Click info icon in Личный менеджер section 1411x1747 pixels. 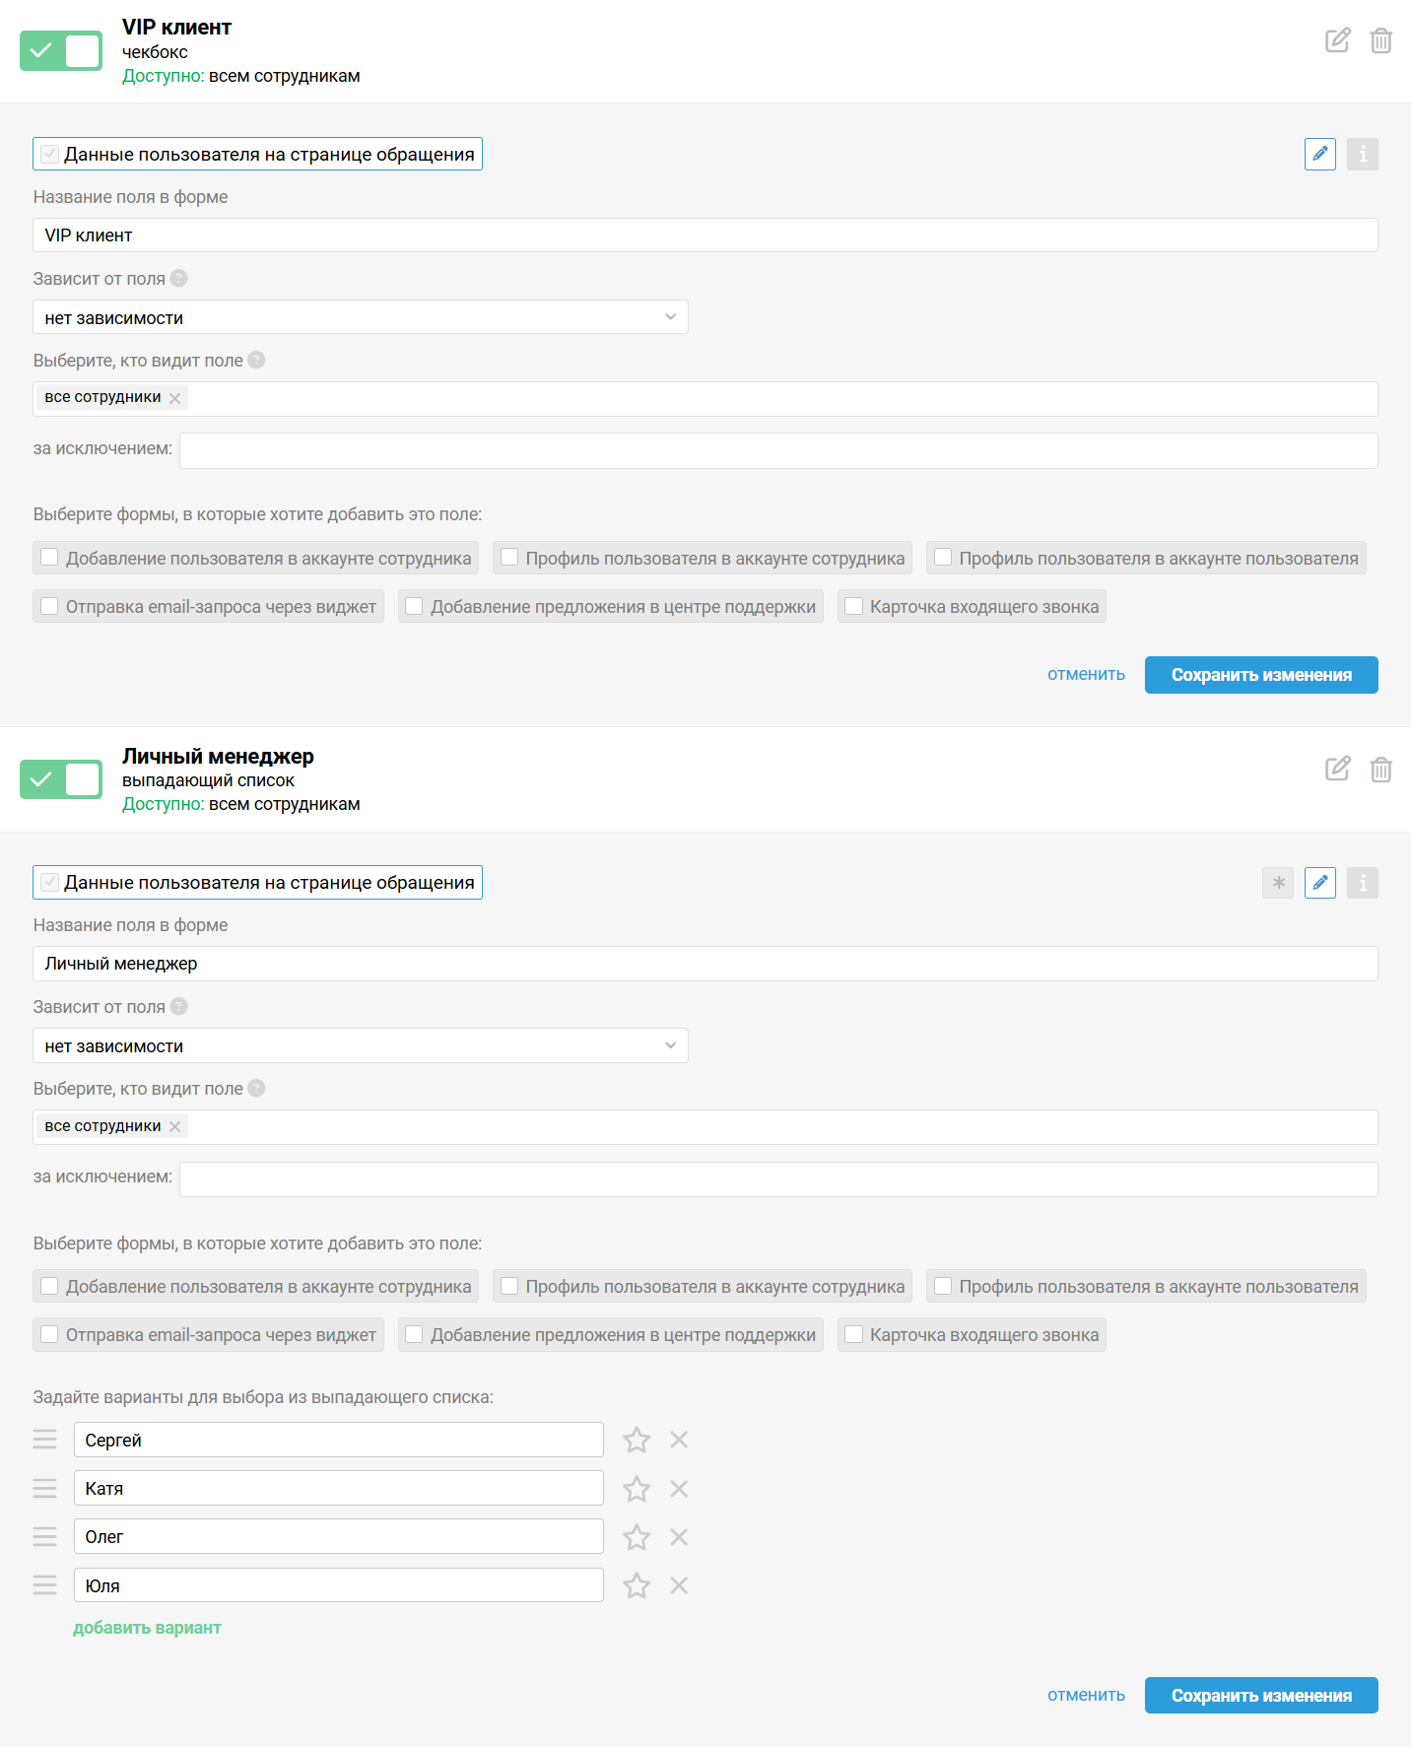tap(1363, 883)
